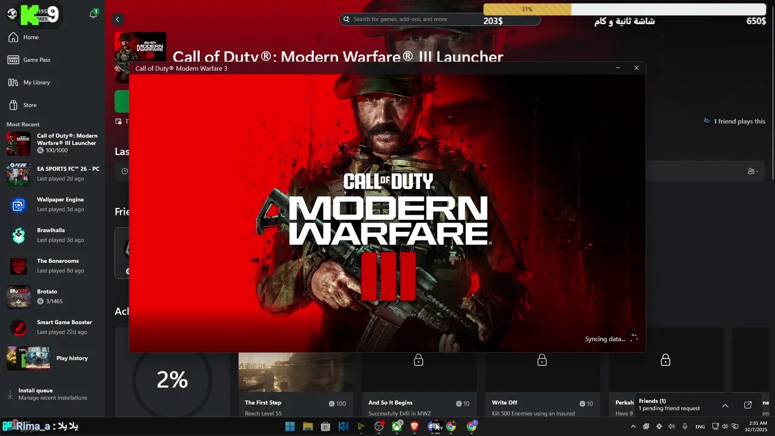This screenshot has width=775, height=436.
Task: Select Smart Game Booster in Most Recent
Action: (53, 328)
